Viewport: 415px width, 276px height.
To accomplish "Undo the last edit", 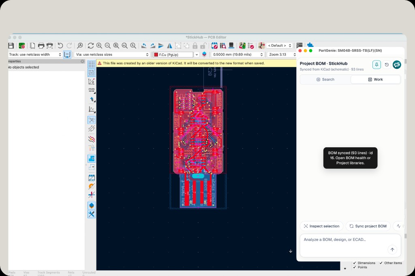I will (x=60, y=45).
